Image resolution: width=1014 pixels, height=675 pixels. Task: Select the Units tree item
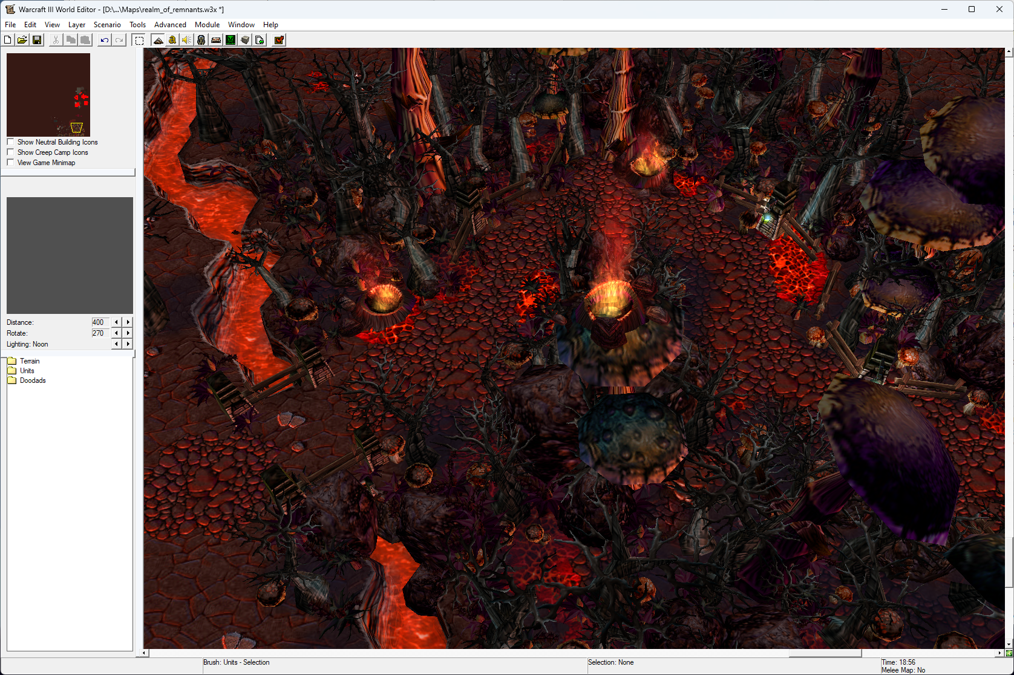[x=27, y=371]
